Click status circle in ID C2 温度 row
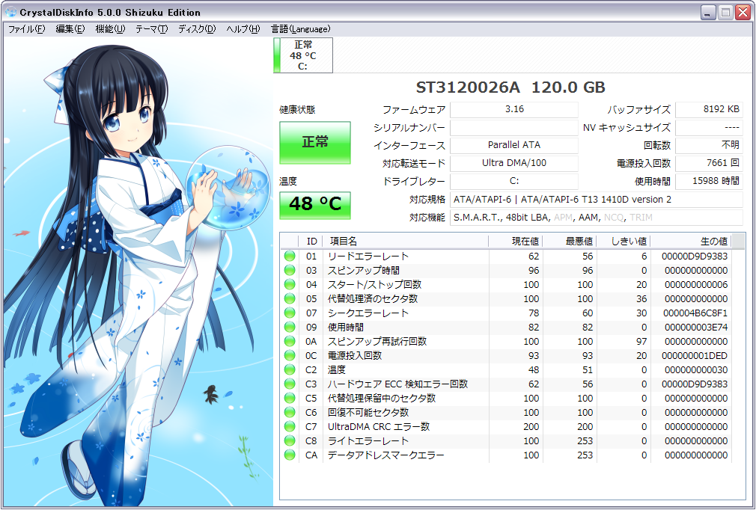Viewport: 756px width, 510px height. [289, 370]
